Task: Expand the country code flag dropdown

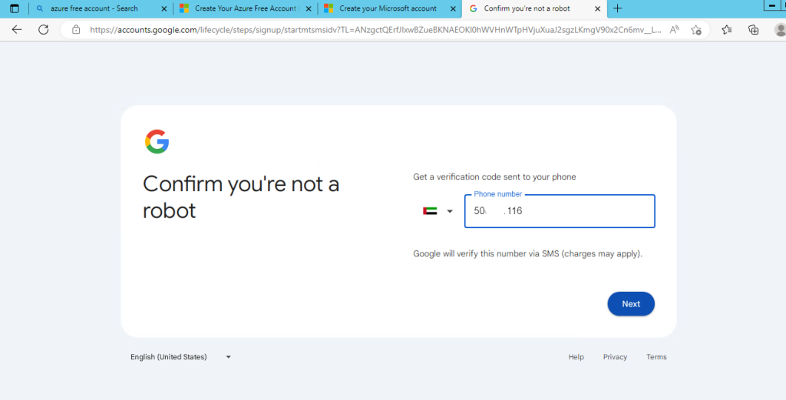Action: click(x=438, y=211)
